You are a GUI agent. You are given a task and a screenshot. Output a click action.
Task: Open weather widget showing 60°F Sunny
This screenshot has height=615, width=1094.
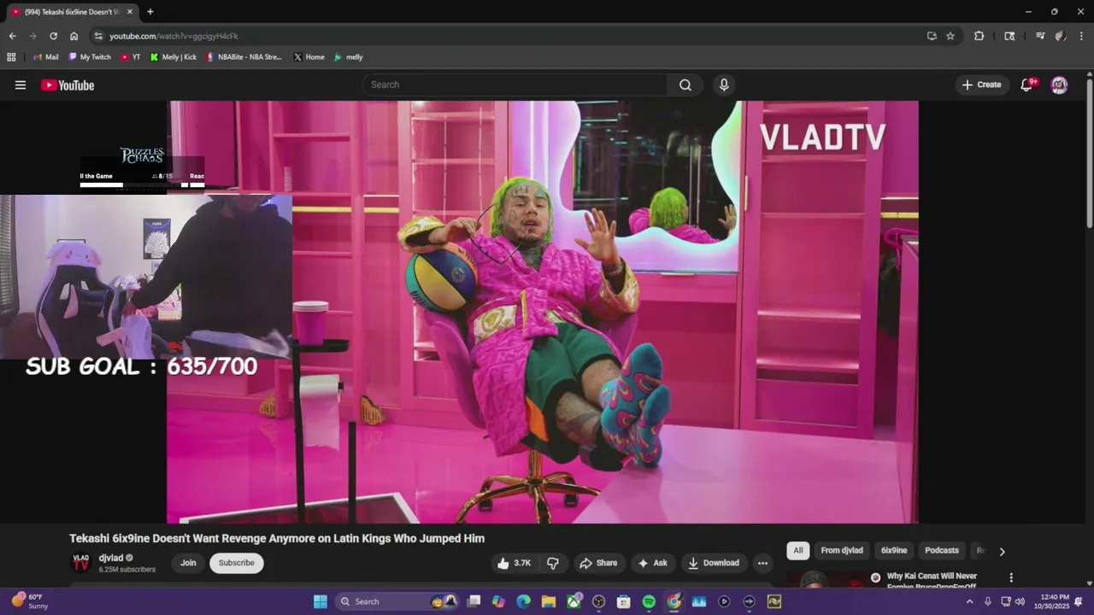[x=30, y=601]
